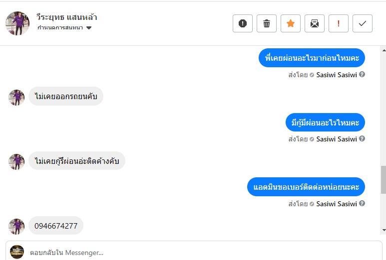Click the blue message asking for contact number

tap(306, 187)
